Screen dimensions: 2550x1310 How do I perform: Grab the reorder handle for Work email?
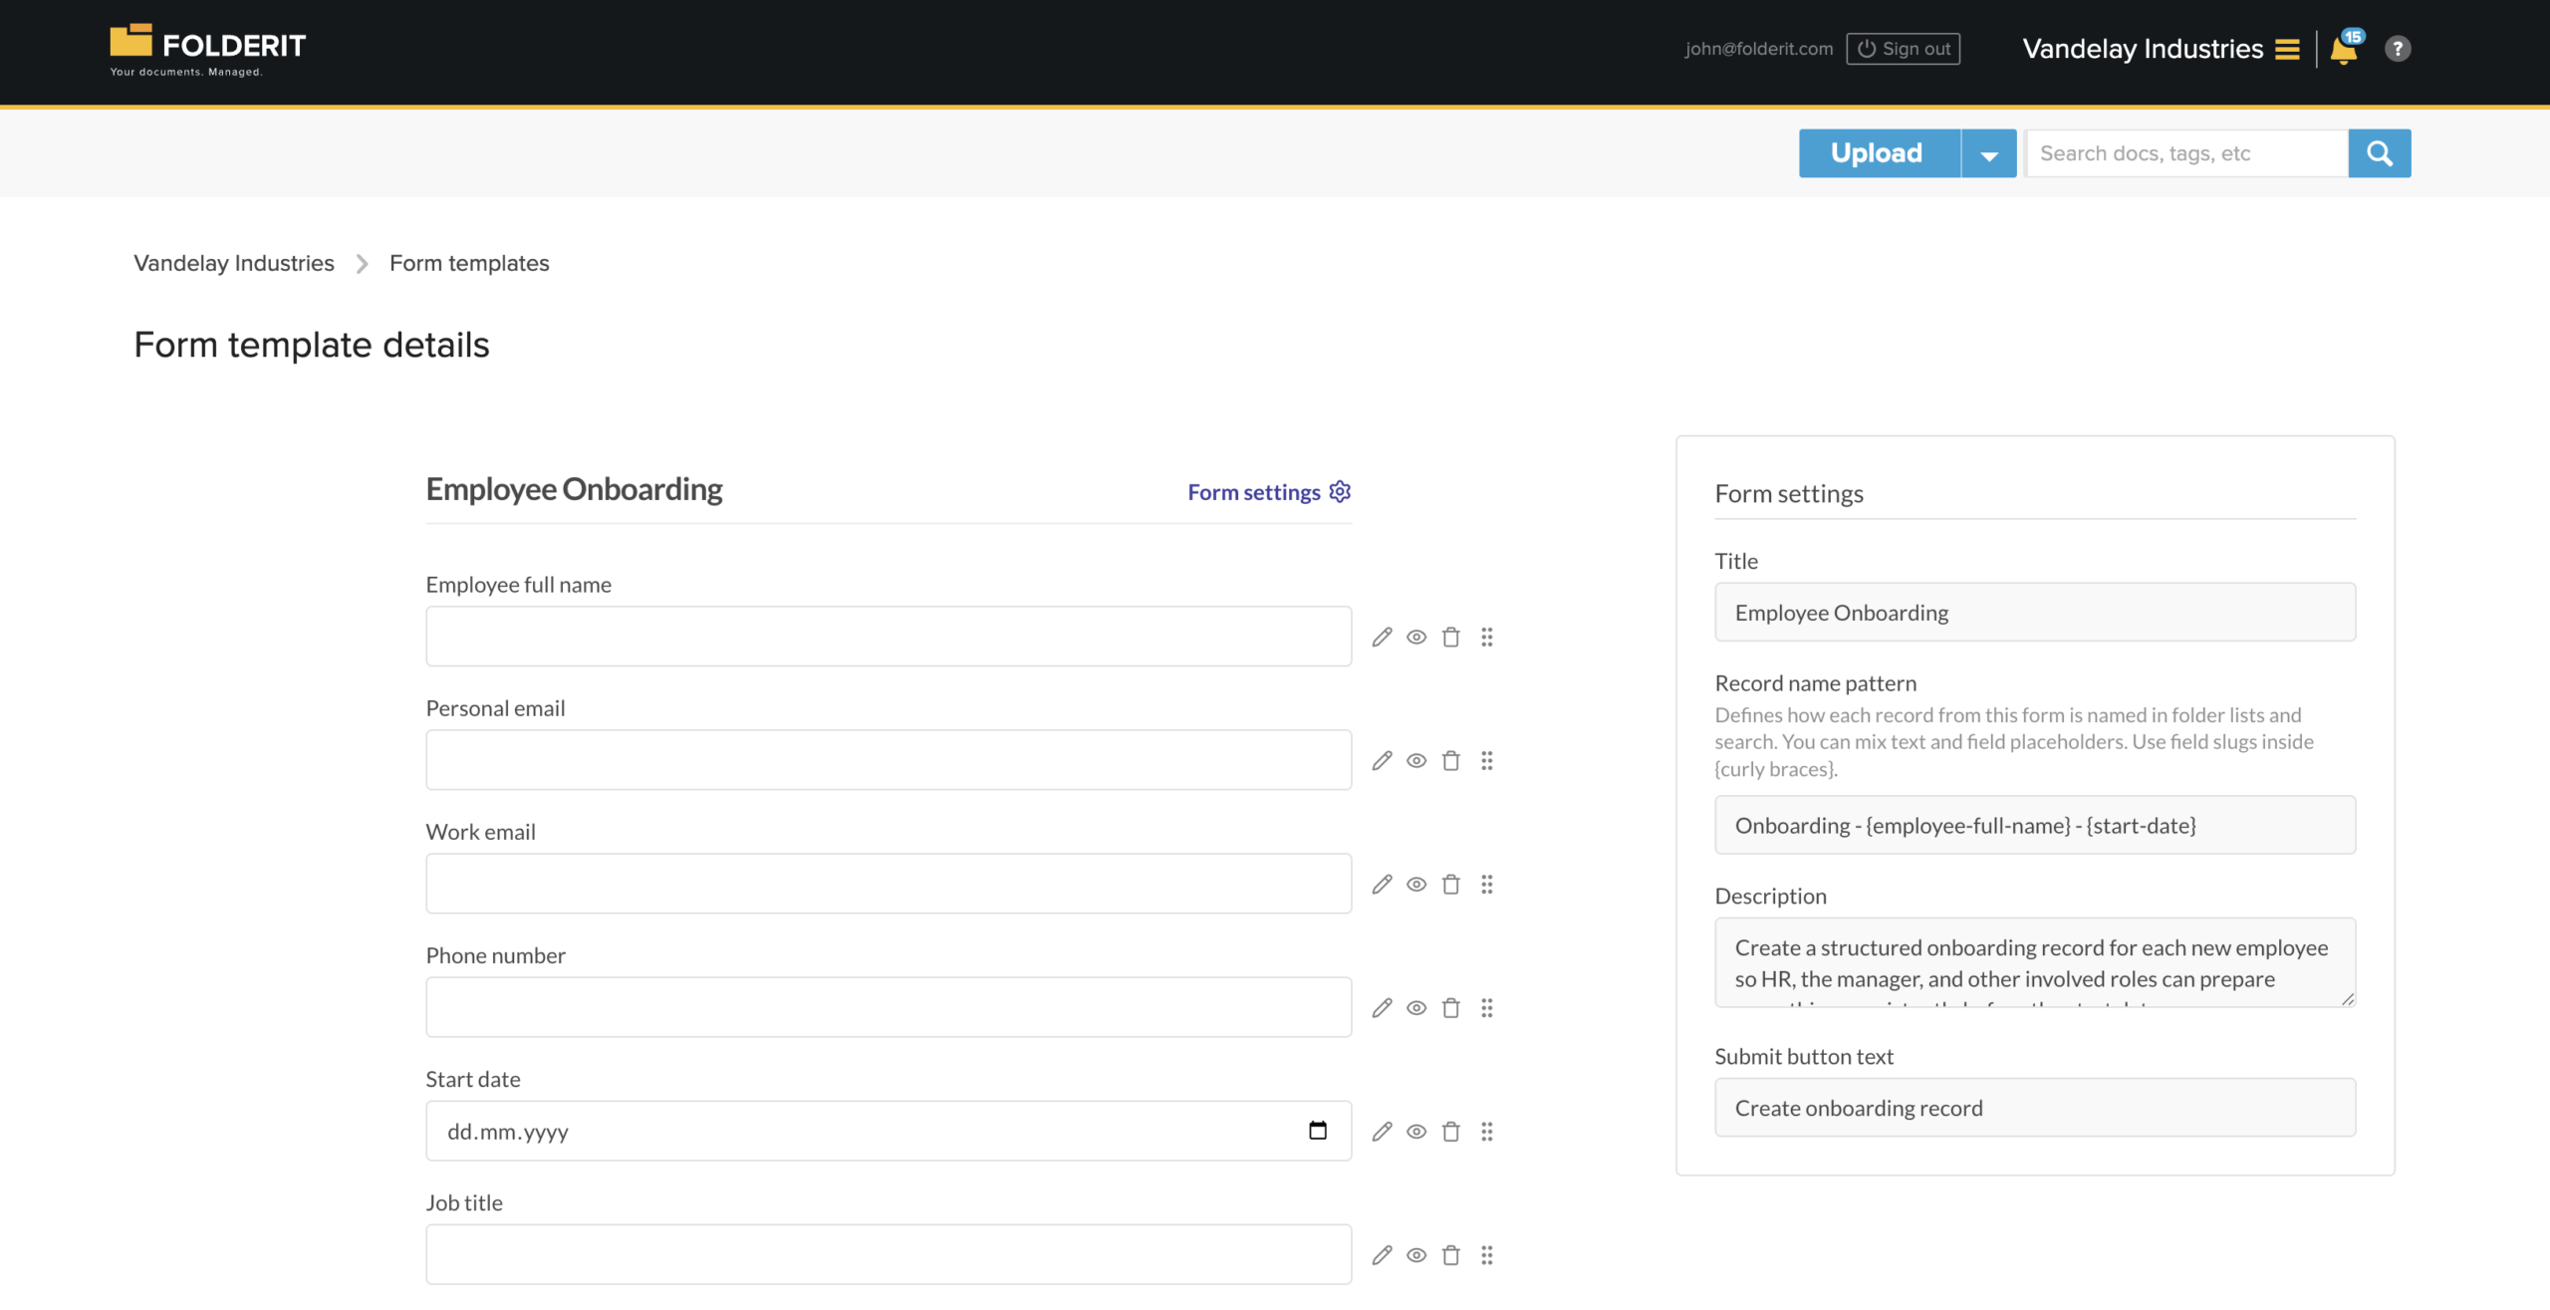click(x=1487, y=884)
